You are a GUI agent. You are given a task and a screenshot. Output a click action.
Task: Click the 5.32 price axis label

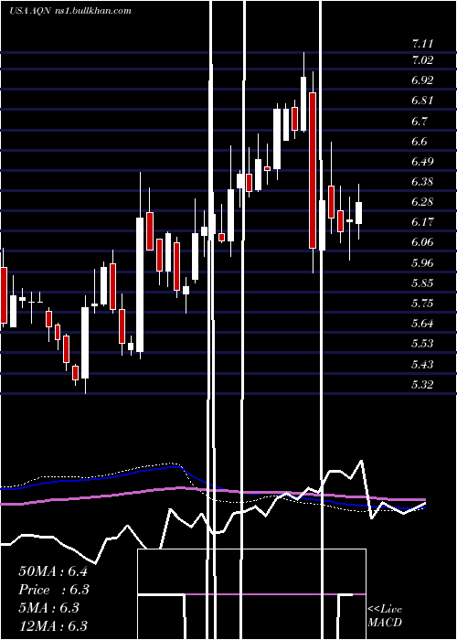pyautogui.click(x=422, y=385)
